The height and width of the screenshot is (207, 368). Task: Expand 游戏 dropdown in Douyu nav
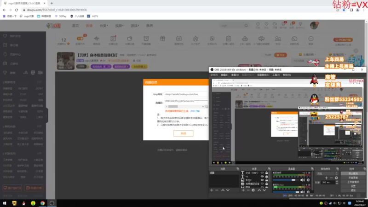click(135, 26)
